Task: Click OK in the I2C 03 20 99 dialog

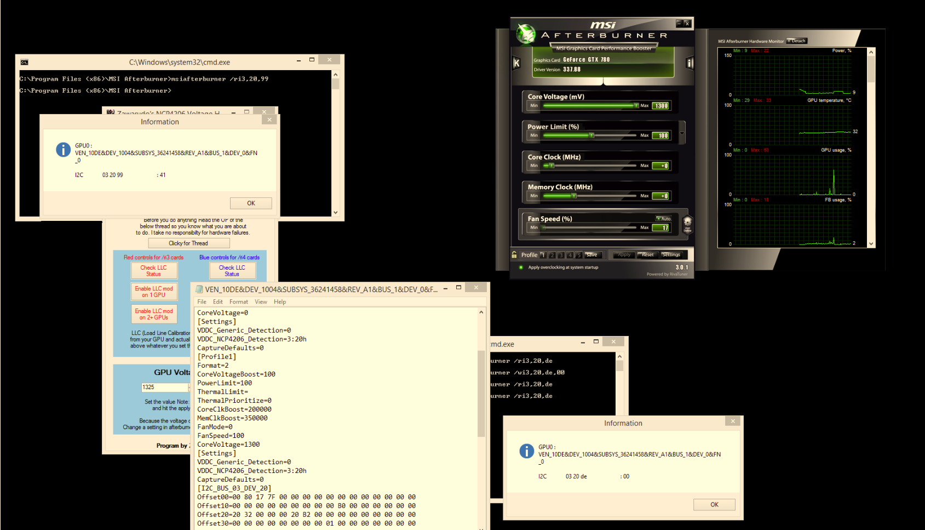Action: tap(251, 203)
